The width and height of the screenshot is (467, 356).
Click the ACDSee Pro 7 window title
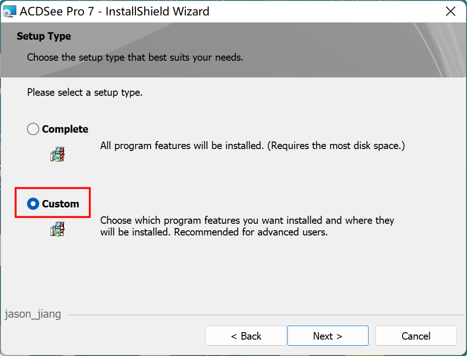coord(114,12)
